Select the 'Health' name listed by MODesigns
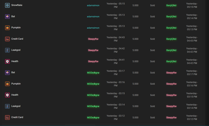This screenshot has width=209, height=126. (15, 95)
